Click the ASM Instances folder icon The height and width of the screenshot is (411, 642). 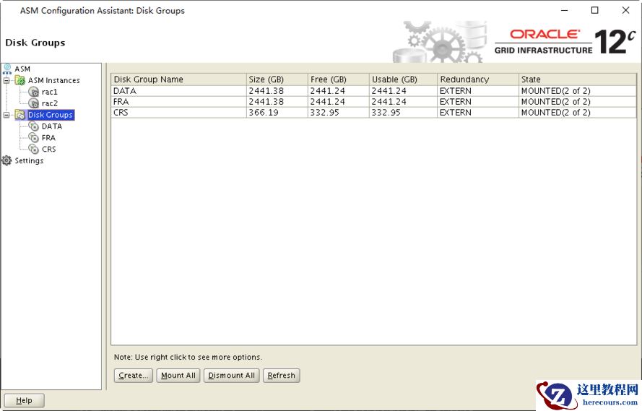19,80
